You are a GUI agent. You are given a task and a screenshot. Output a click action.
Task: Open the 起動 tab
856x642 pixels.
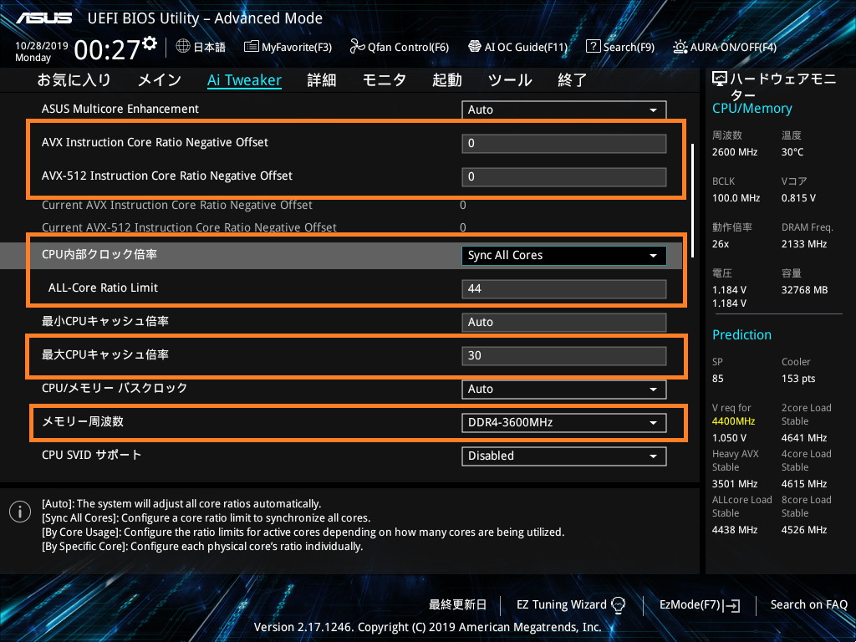[447, 80]
